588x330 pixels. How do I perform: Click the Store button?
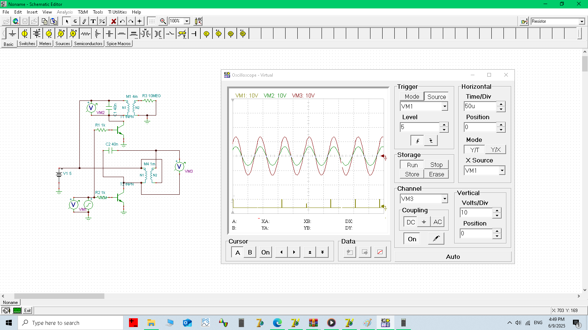coord(412,174)
